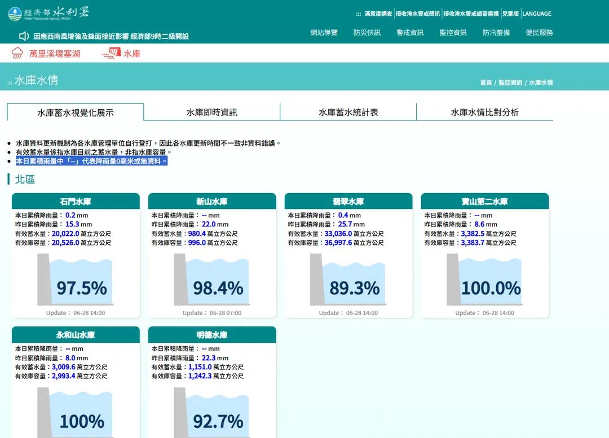Click 水庫水情 in the breadcrumb
Screen dimensions: 609x438
(541, 83)
